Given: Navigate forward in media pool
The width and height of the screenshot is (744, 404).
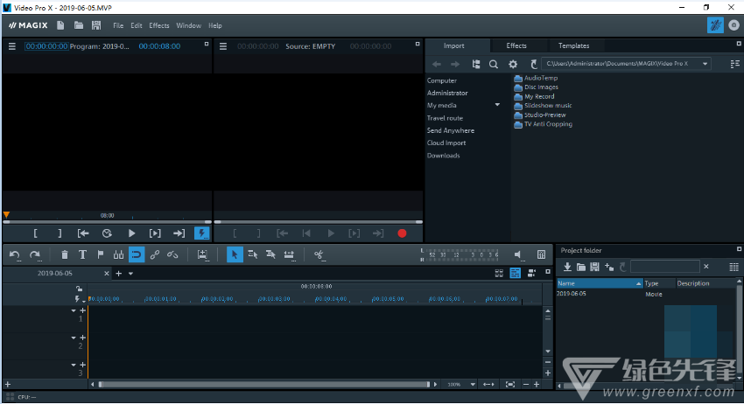Looking at the screenshot, I should tap(455, 64).
